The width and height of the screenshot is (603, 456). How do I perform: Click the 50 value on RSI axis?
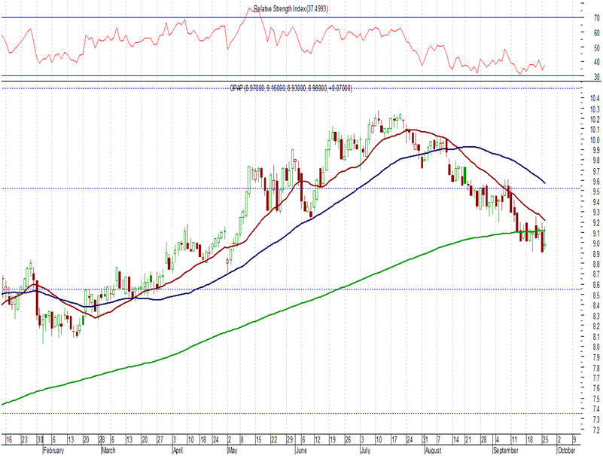(x=596, y=48)
